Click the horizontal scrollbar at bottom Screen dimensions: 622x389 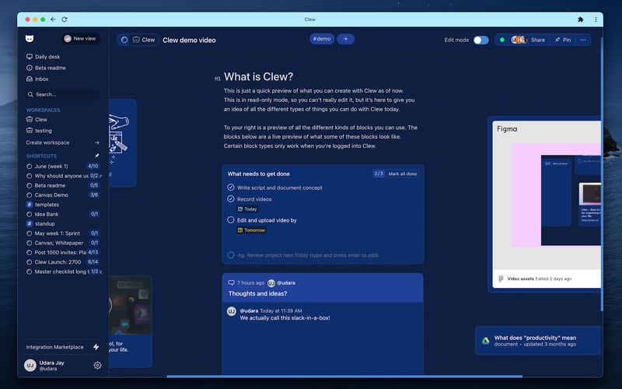[344, 376]
